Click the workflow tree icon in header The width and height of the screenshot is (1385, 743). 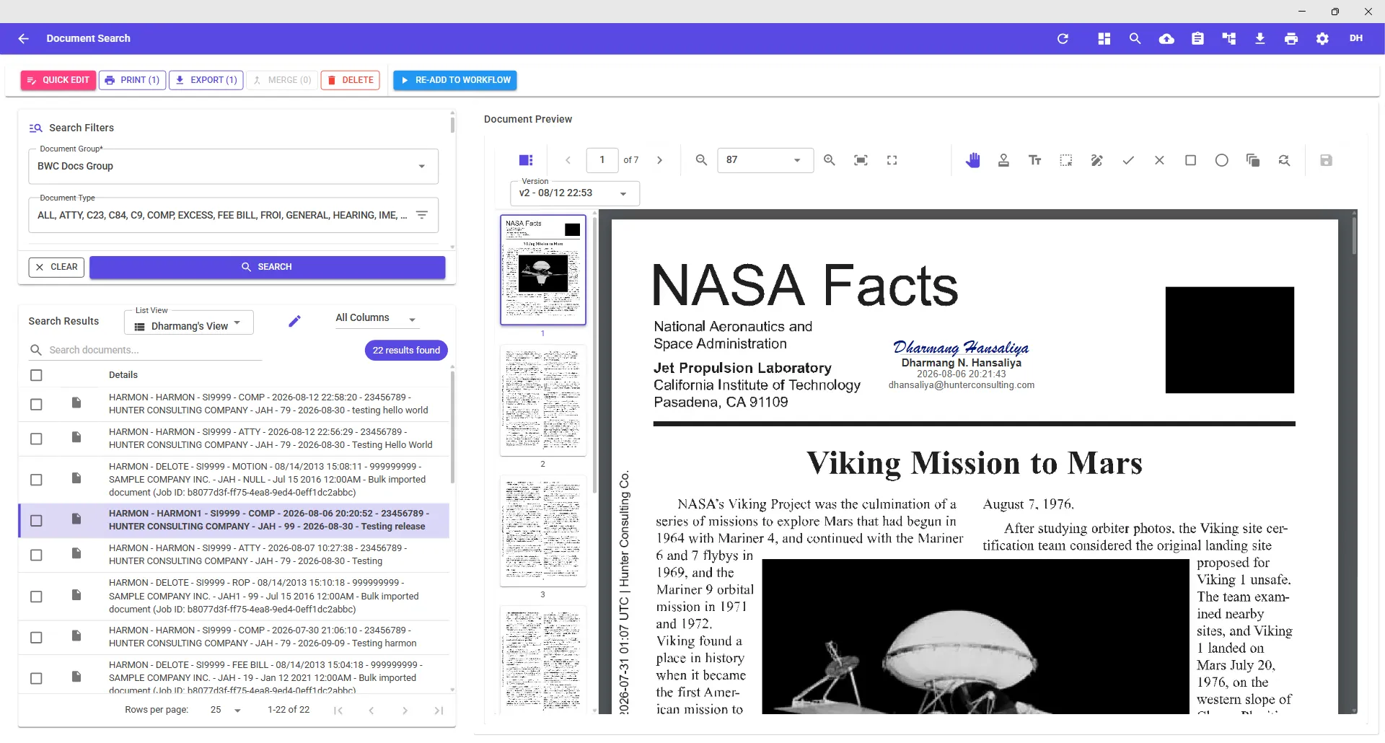coord(1228,39)
